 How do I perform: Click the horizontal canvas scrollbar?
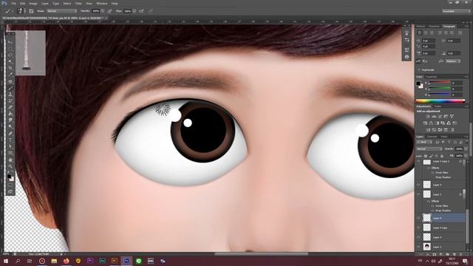click(261, 254)
